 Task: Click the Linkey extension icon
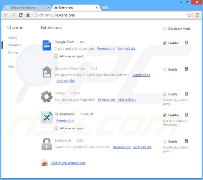(47, 96)
